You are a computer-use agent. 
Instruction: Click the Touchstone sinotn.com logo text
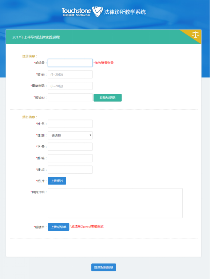tap(76, 12)
